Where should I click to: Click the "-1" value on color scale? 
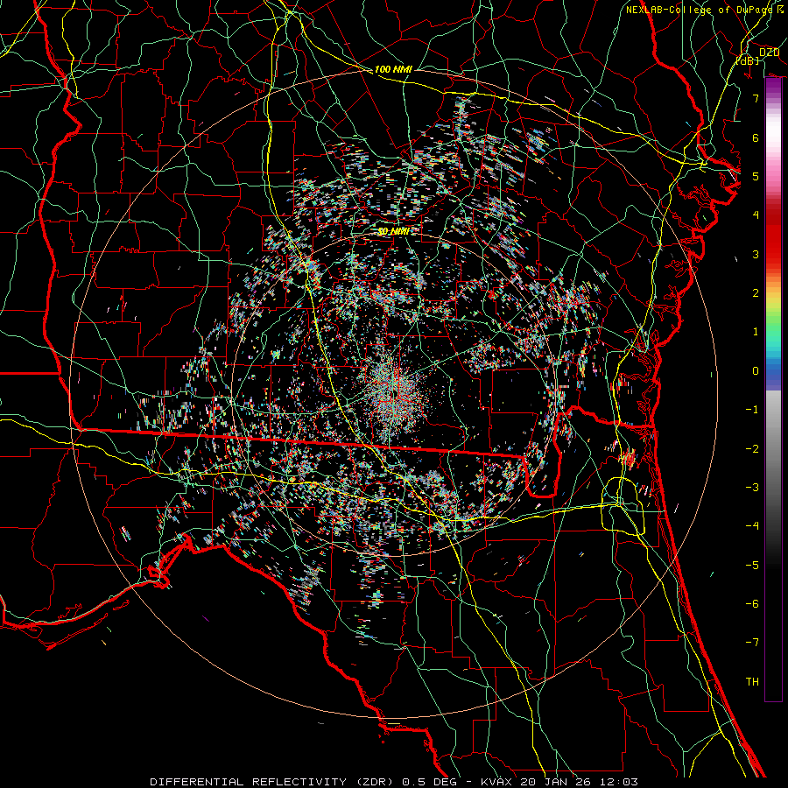(x=752, y=409)
